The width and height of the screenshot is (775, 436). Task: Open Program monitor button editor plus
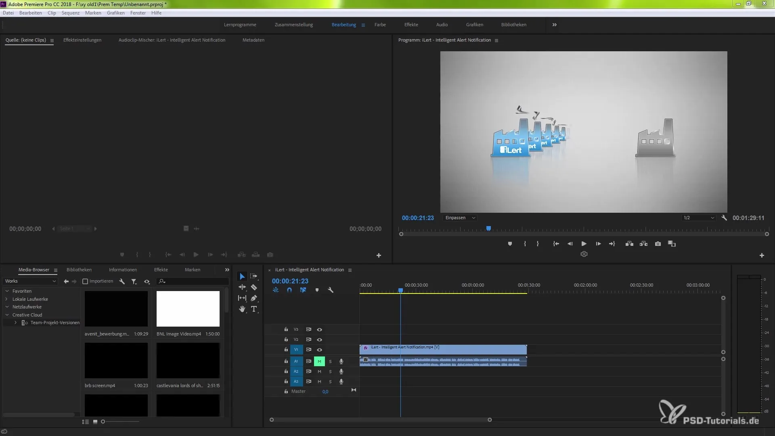(x=762, y=256)
